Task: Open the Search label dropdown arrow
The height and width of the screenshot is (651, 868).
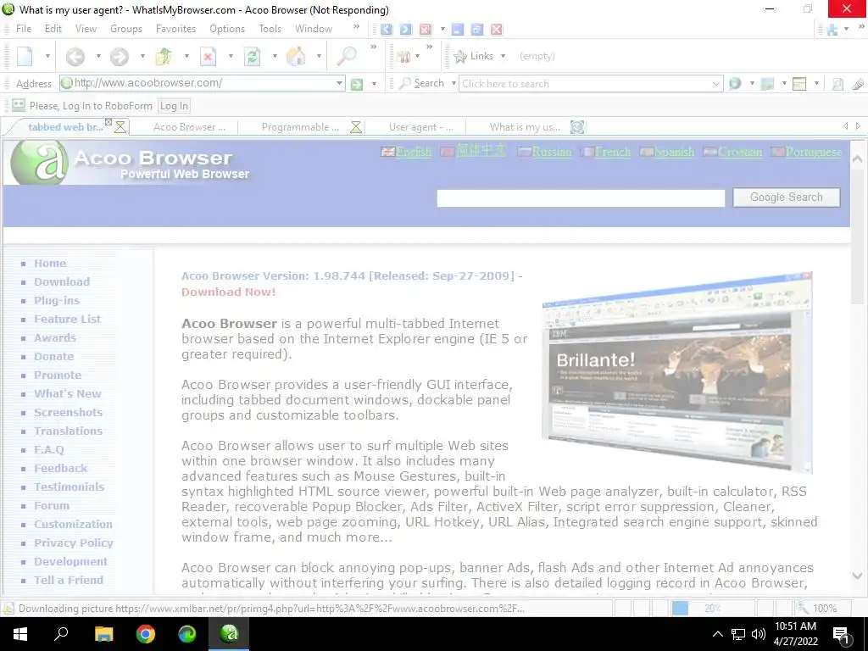Action: click(453, 84)
